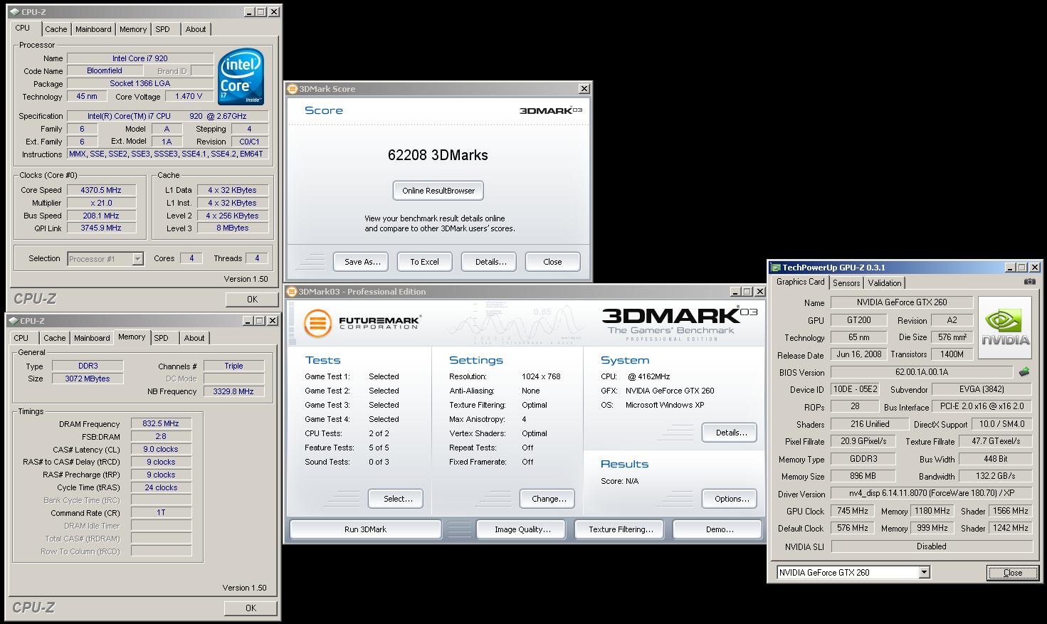The image size is (1047, 624).
Task: Switch to Cache tab in upper CPU-Z
Action: 56,29
